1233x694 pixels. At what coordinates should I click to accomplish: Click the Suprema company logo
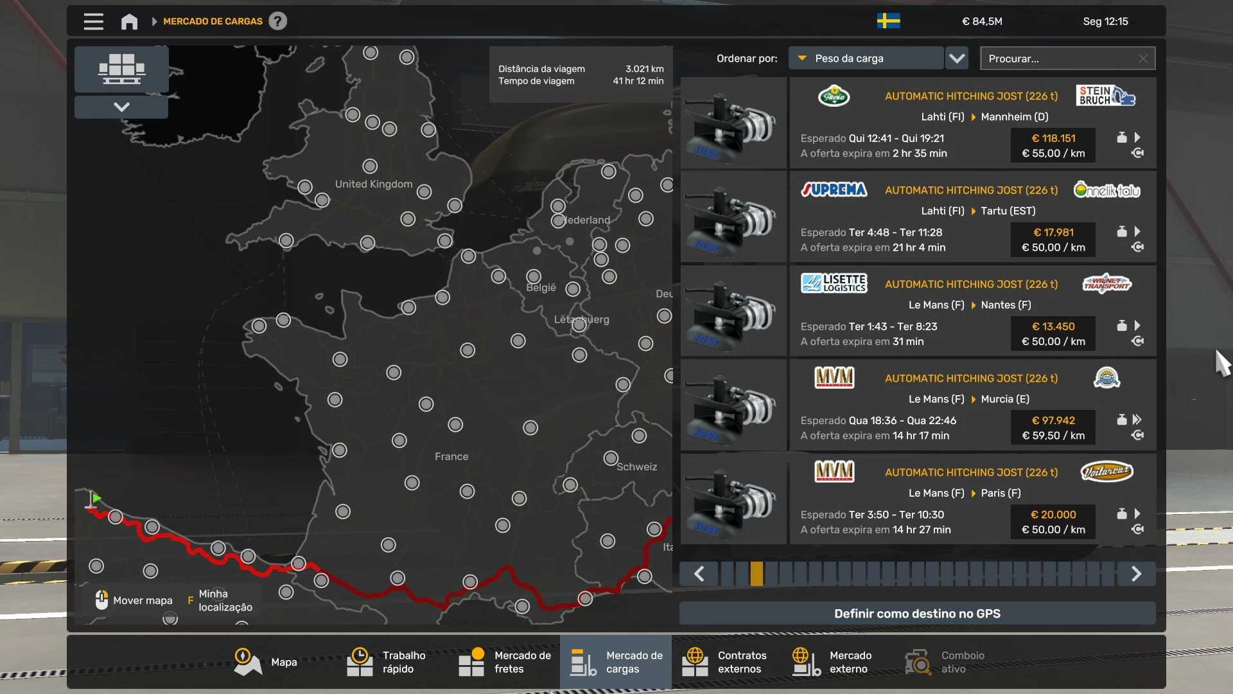click(834, 190)
